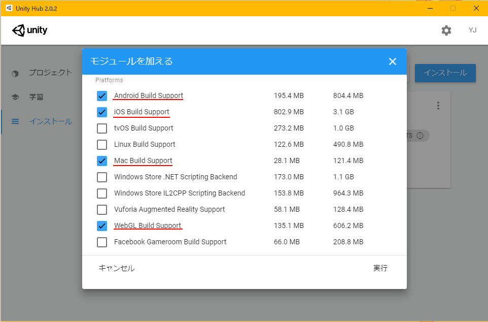Screen dimensions: 488x322
Task: Check Windows Store .NET Scripting Backend
Action: coord(102,177)
